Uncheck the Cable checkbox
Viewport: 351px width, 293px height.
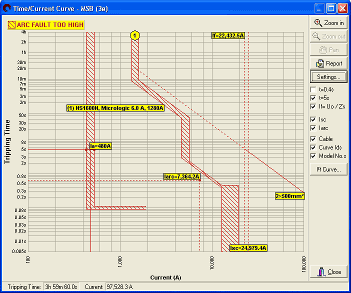(x=313, y=139)
